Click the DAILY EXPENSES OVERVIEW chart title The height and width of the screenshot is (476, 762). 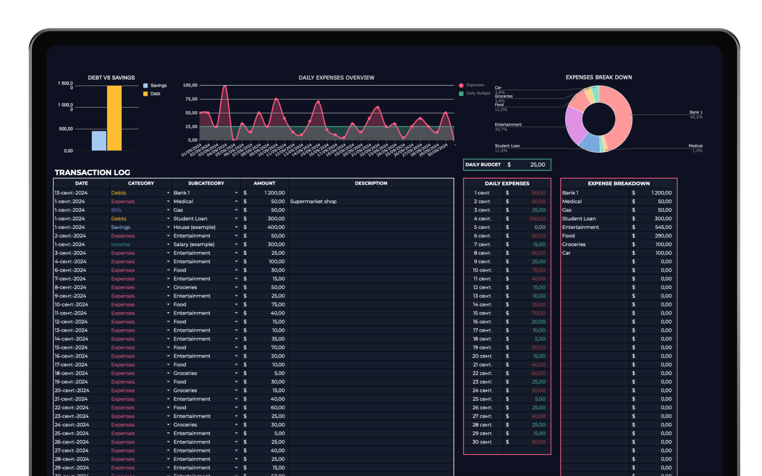coord(337,78)
